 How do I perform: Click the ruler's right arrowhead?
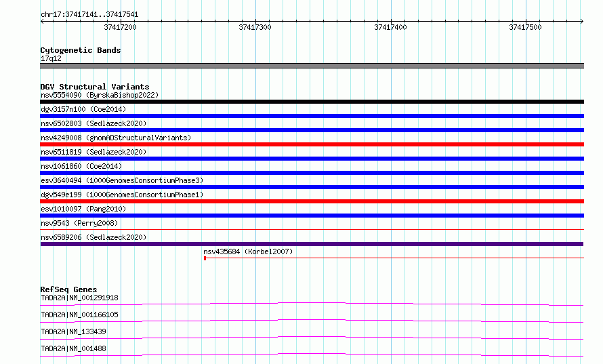[582, 22]
